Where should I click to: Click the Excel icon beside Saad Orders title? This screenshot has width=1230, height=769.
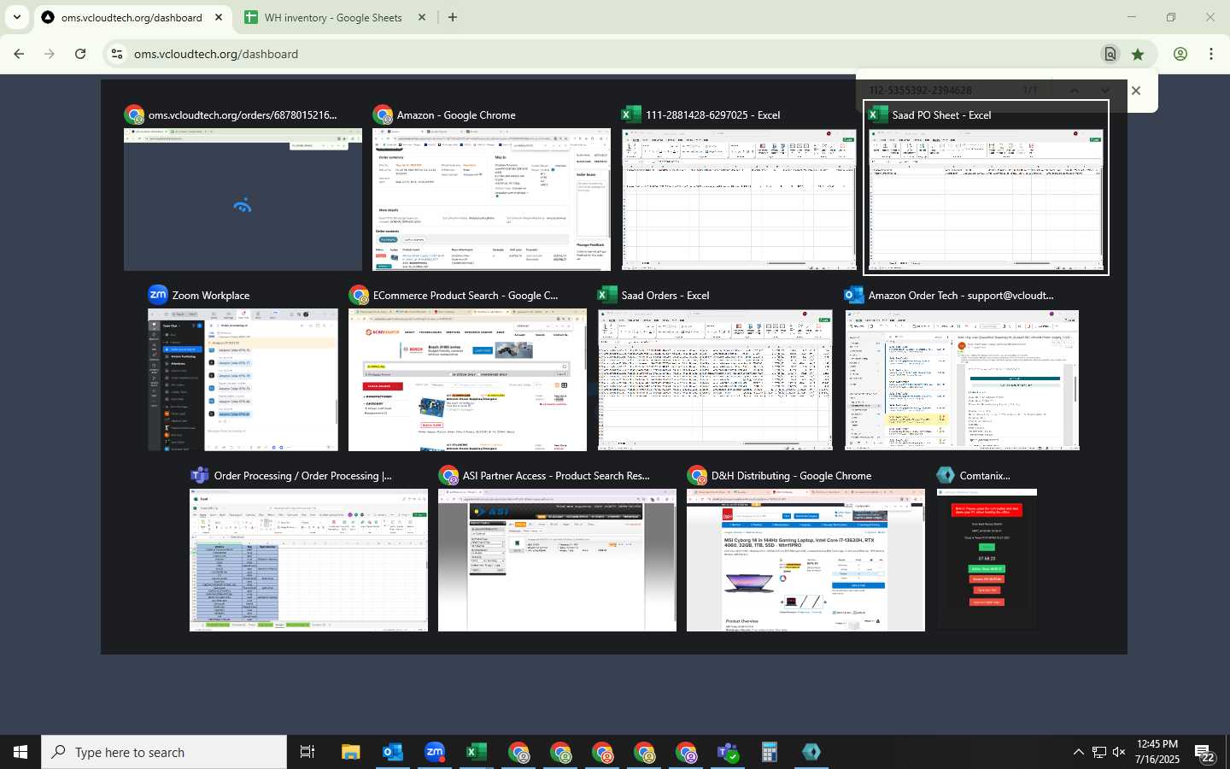pos(607,295)
